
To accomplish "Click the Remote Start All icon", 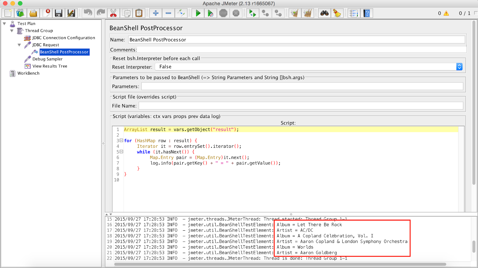I will [252, 13].
